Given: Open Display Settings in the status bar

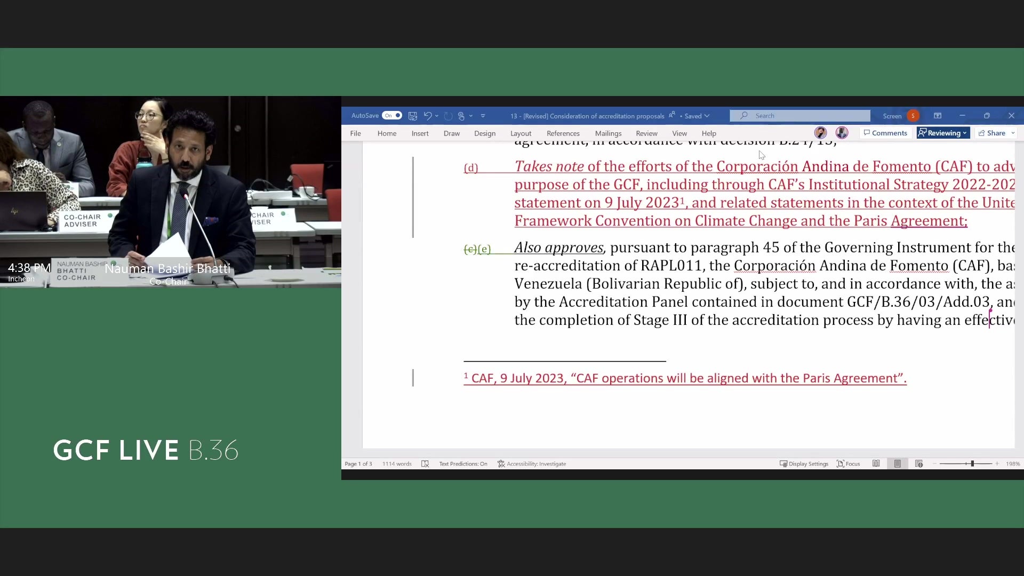Looking at the screenshot, I should click(804, 464).
